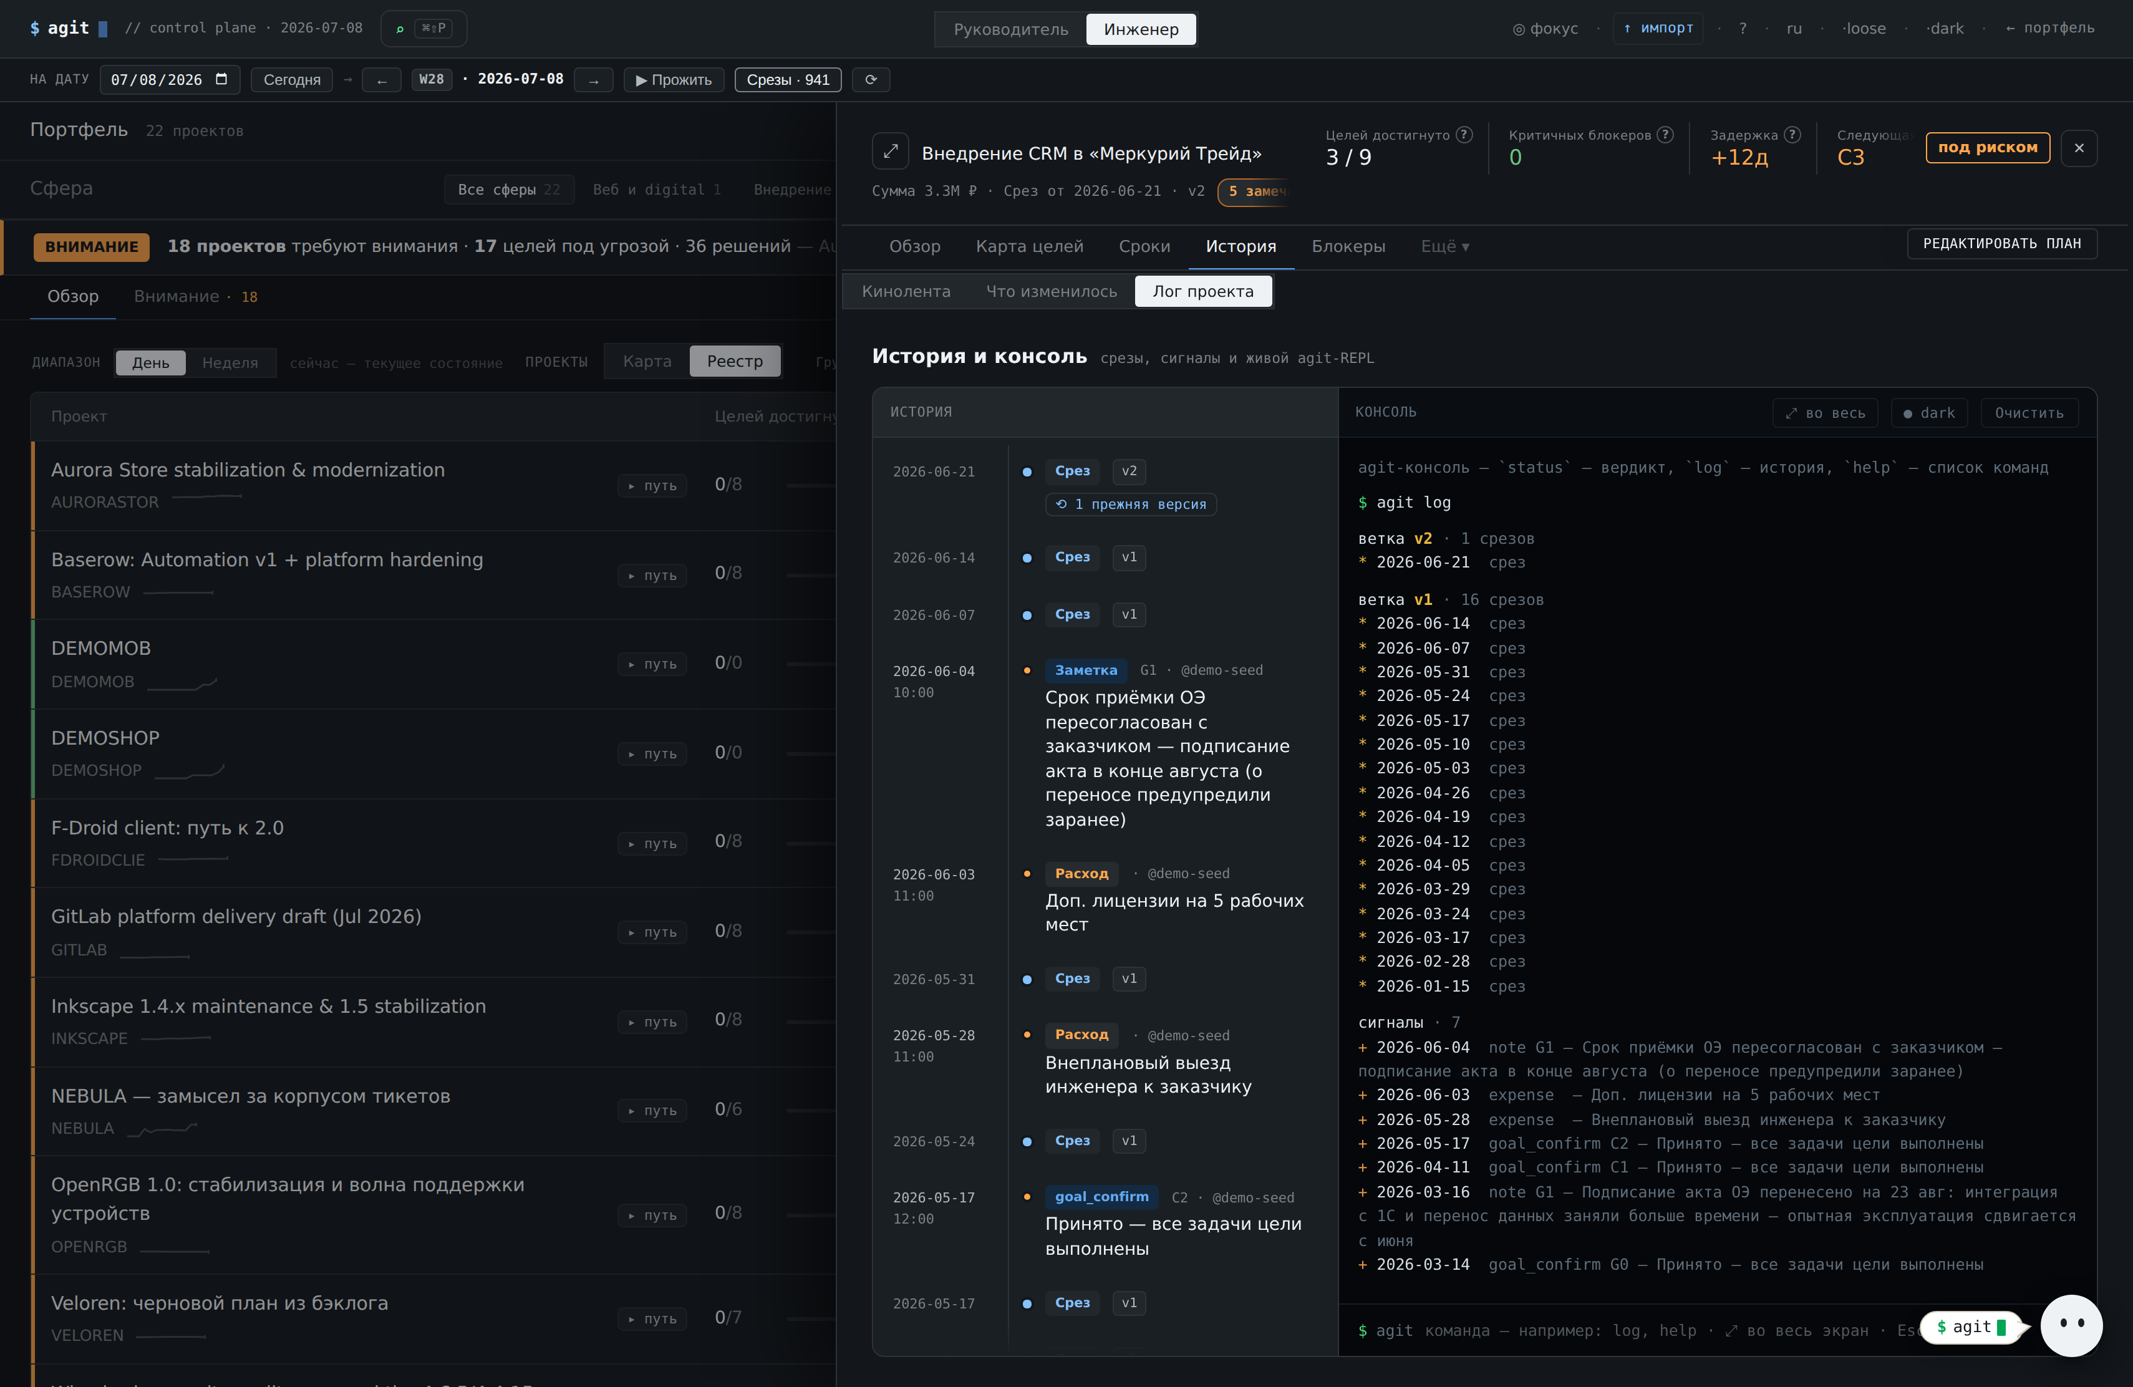Open Срезы 941 button
2133x1387 pixels.
point(788,80)
